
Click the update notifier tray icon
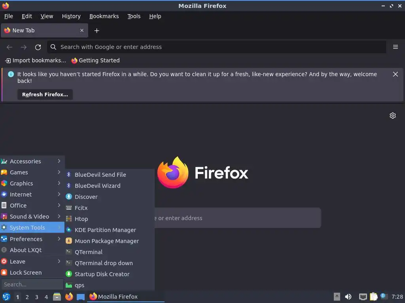click(x=384, y=297)
